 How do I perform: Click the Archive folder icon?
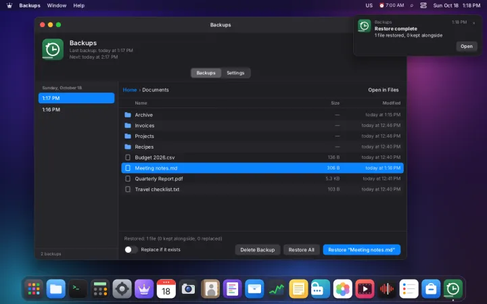(x=128, y=115)
